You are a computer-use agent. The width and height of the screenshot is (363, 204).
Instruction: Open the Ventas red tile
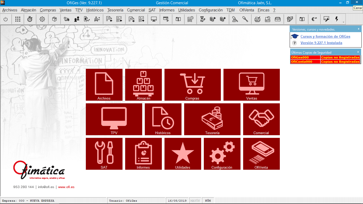pos(252,85)
